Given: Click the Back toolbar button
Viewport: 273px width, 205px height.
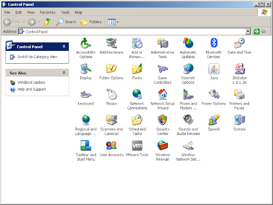Looking at the screenshot, I should tap(12, 22).
